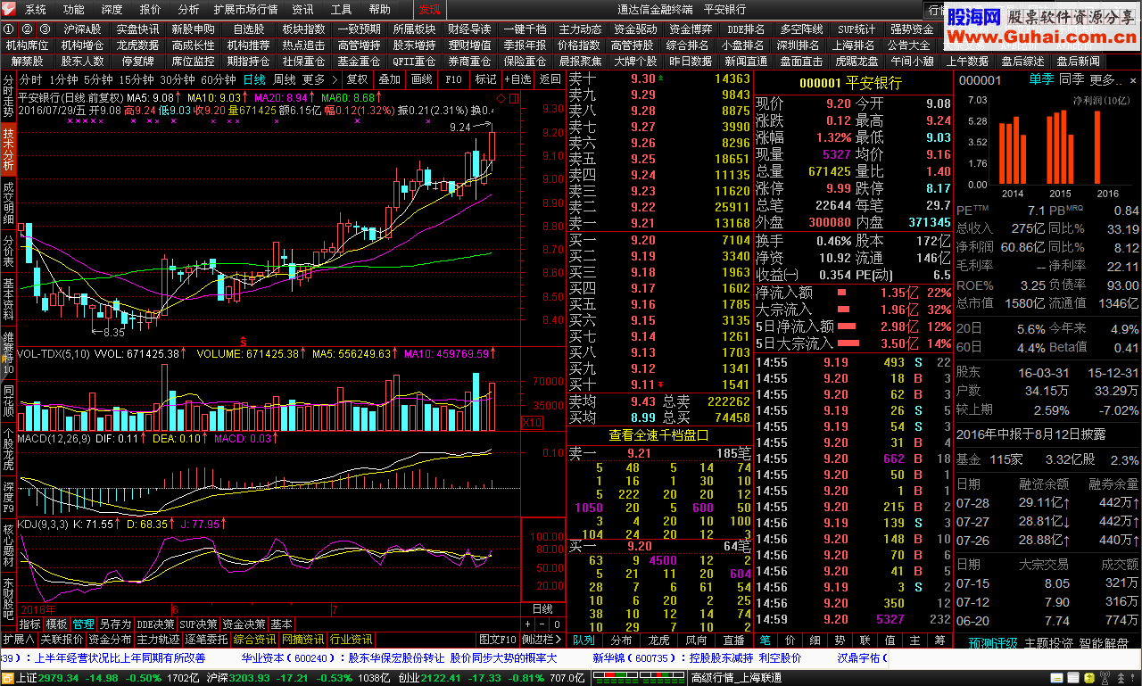The height and width of the screenshot is (686, 1142).
Task: Select the 日线 daily period
Action: 254,79
